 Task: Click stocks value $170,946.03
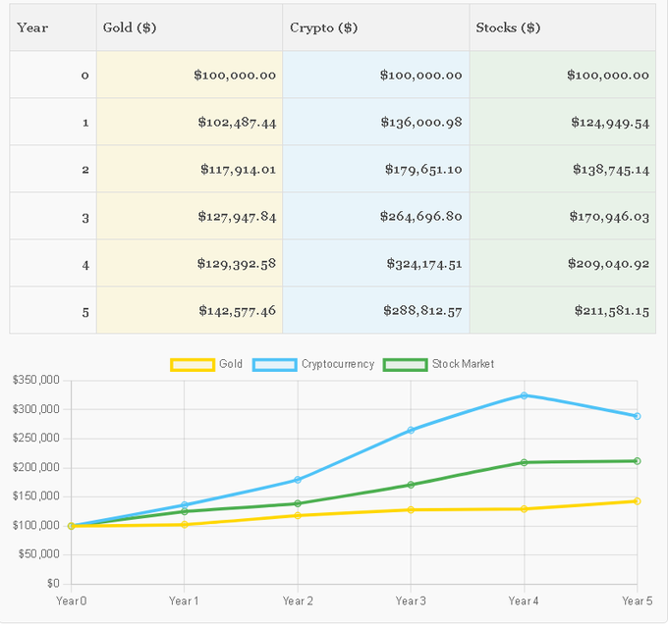(609, 217)
